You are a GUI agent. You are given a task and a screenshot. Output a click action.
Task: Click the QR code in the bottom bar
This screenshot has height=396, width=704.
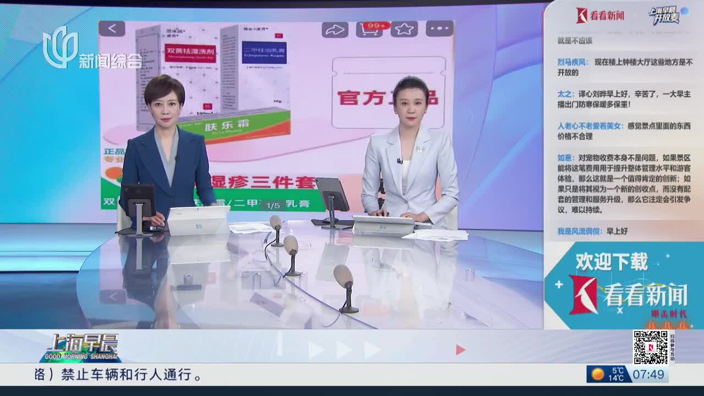[x=650, y=348]
